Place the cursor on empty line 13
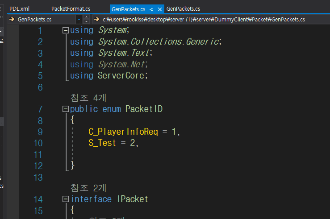330x219 pixels. coord(134,177)
